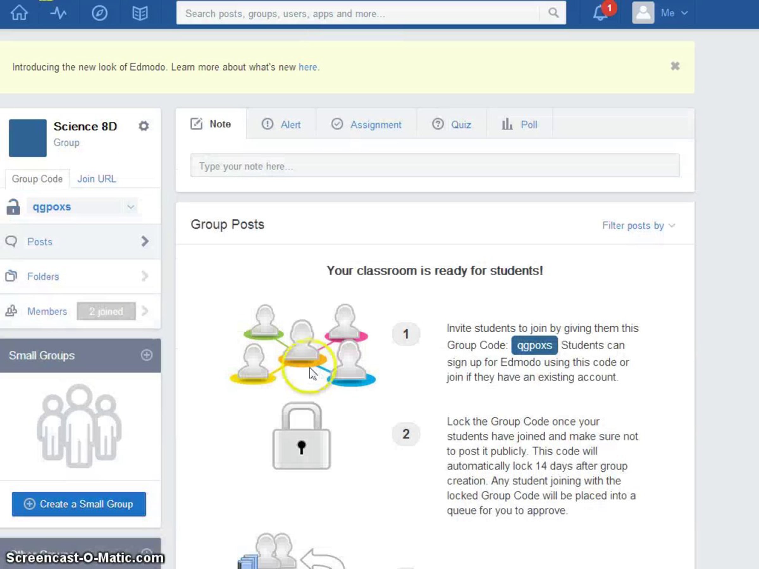Open Science 8D group settings gear
Viewport: 759px width, 569px height.
144,126
